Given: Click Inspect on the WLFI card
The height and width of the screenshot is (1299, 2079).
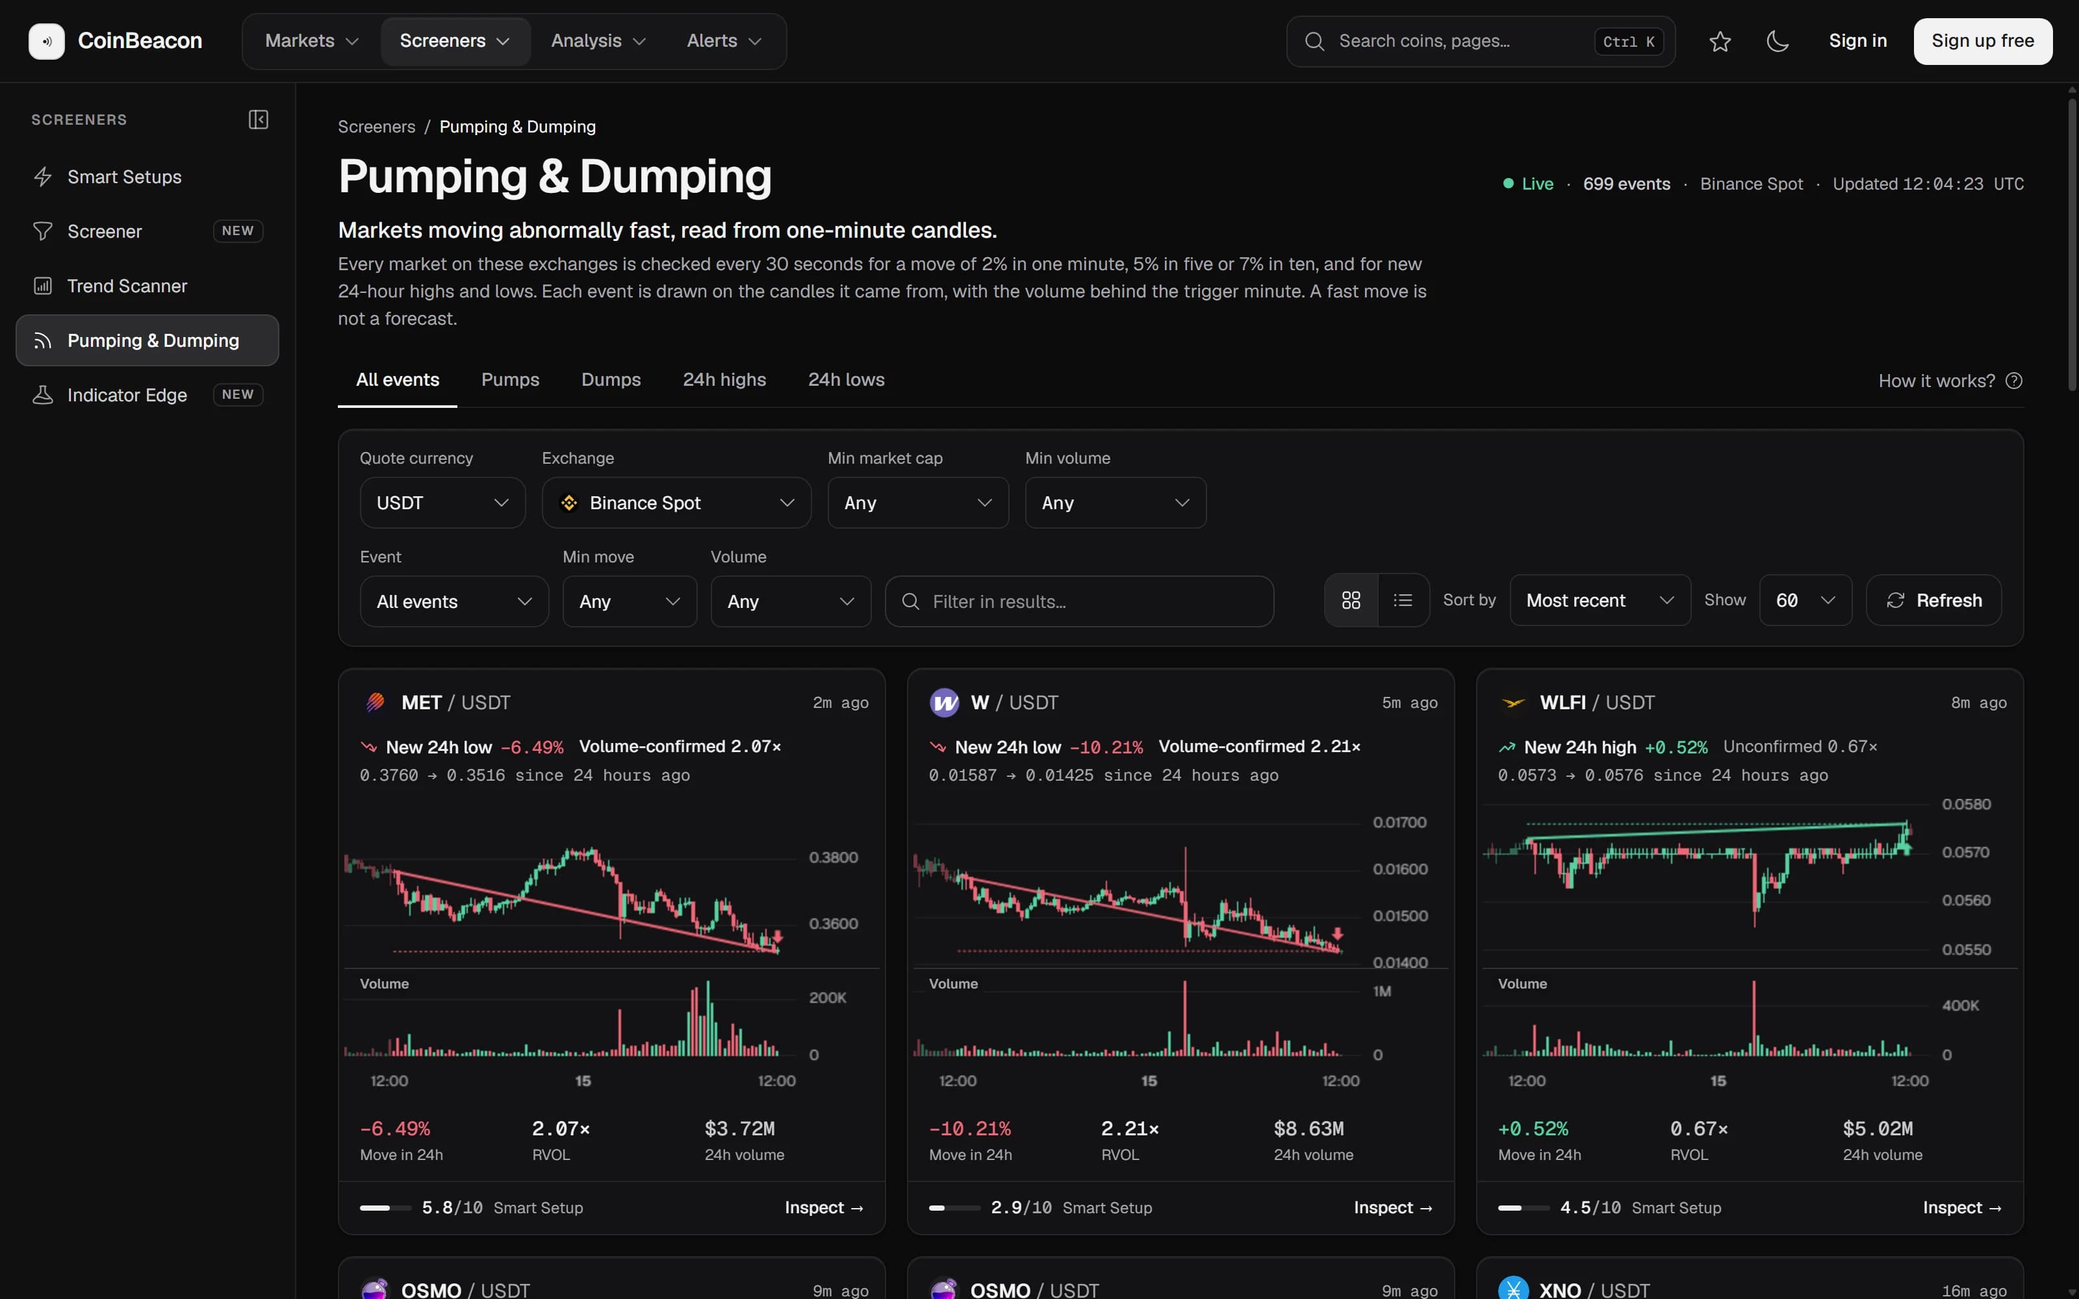Looking at the screenshot, I should pos(1962,1207).
